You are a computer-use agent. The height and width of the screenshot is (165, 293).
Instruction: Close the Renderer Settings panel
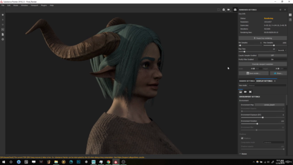pos(285,10)
